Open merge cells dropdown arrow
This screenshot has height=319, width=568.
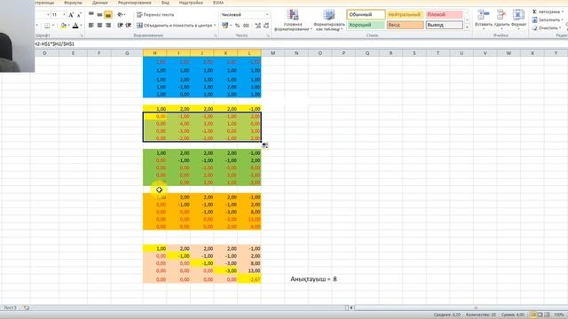click(215, 26)
